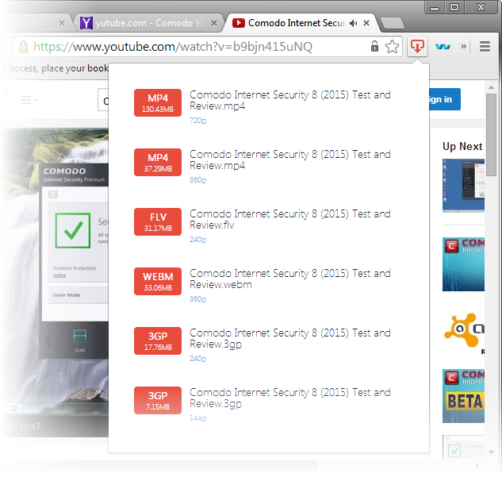The width and height of the screenshot is (502, 477).
Task: Click the page scrollbar up arrow
Action: point(491,87)
